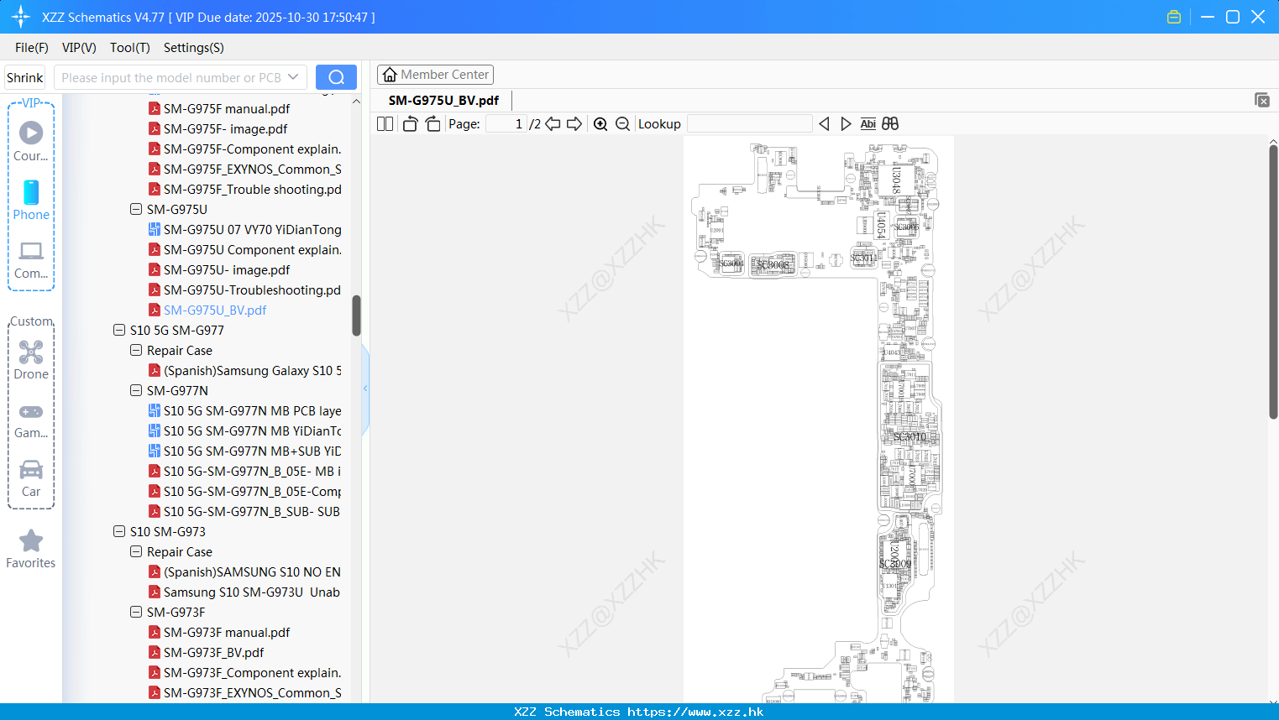Open SM-G975U-Troubleshooting file

(245, 290)
